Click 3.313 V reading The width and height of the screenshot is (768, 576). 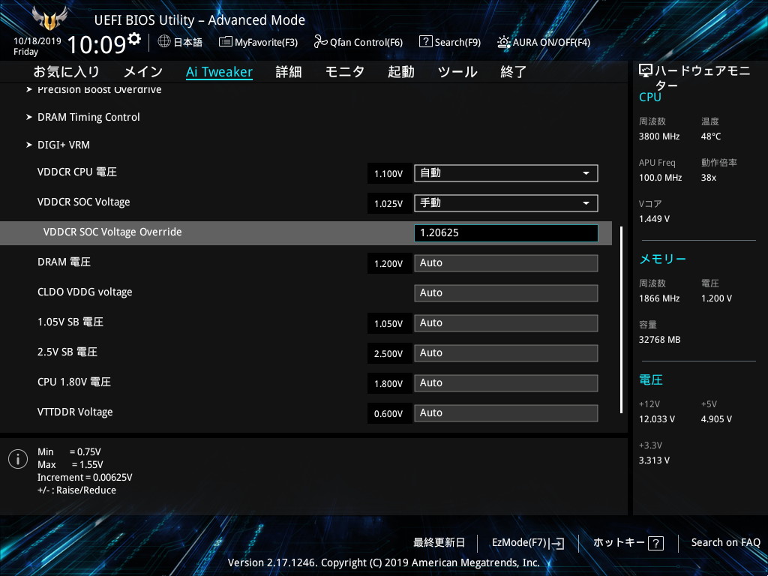tap(654, 460)
